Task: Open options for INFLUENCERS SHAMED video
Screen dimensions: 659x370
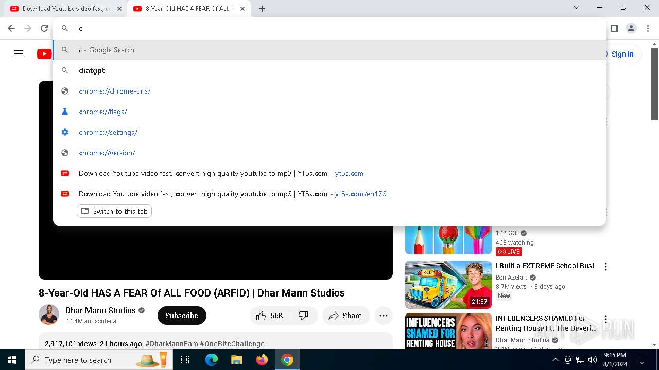Action: tap(606, 319)
